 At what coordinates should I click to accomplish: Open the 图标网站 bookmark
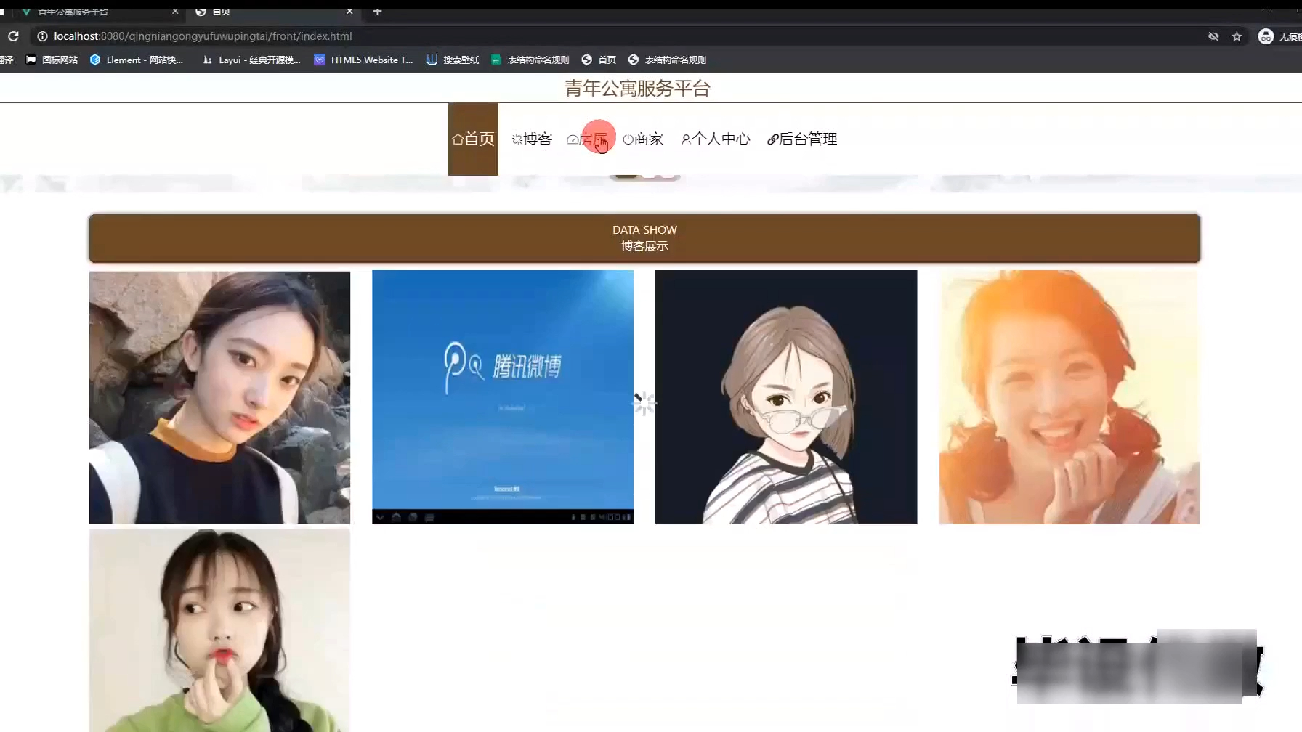coord(52,60)
